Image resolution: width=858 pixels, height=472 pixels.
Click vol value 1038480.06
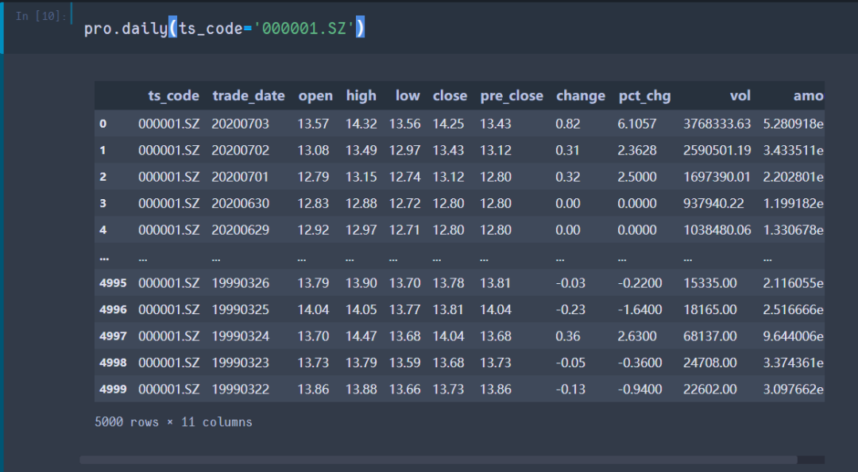click(717, 230)
